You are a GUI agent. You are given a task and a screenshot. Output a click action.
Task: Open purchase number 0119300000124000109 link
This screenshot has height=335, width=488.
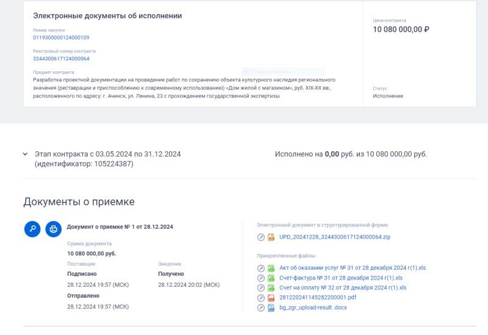[61, 38]
